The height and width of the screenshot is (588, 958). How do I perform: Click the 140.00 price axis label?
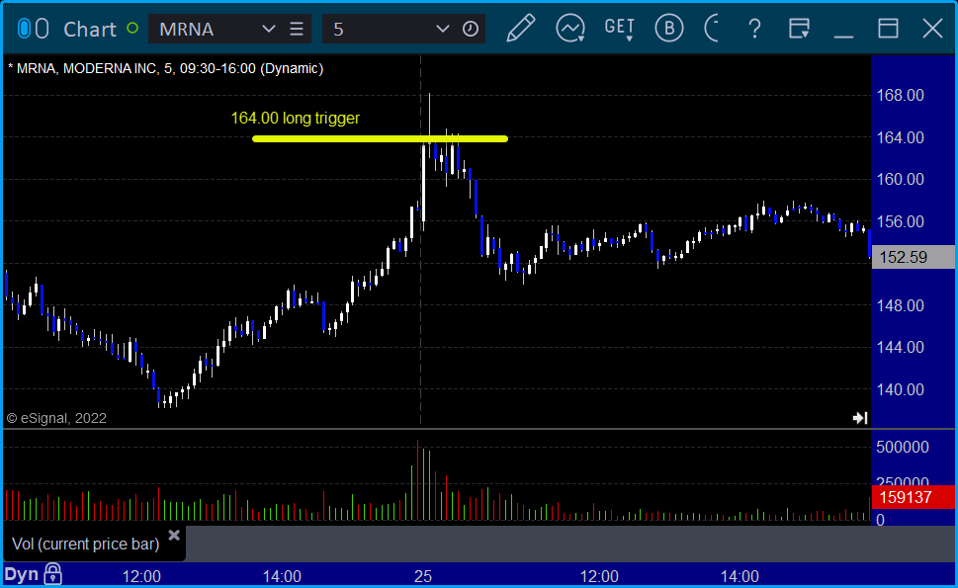click(900, 389)
